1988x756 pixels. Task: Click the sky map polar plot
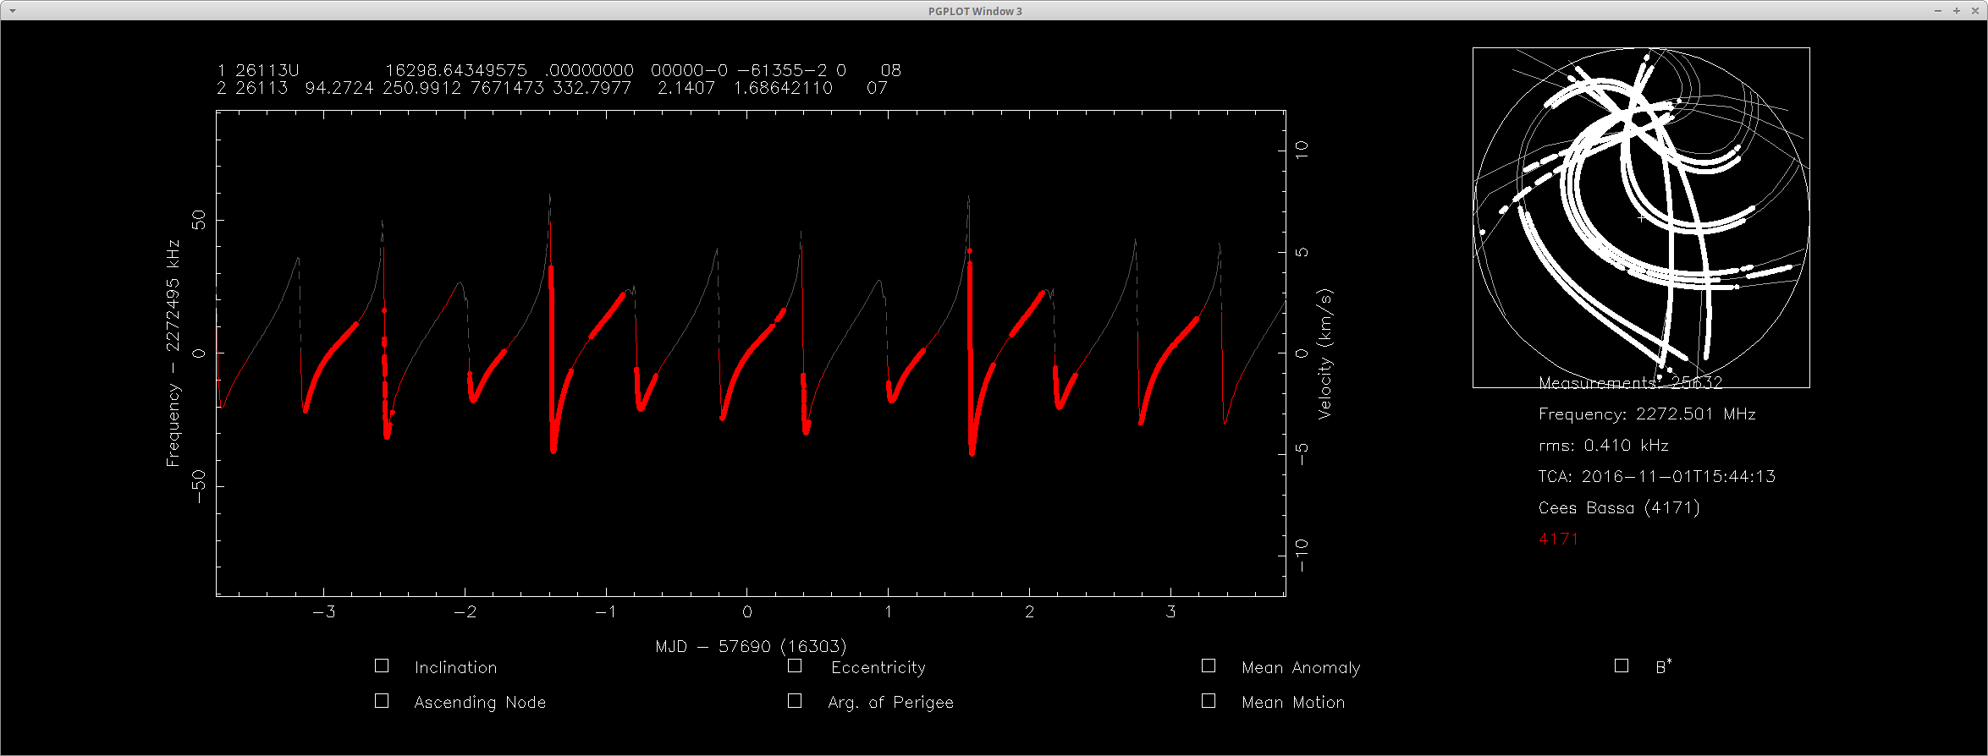point(1641,217)
